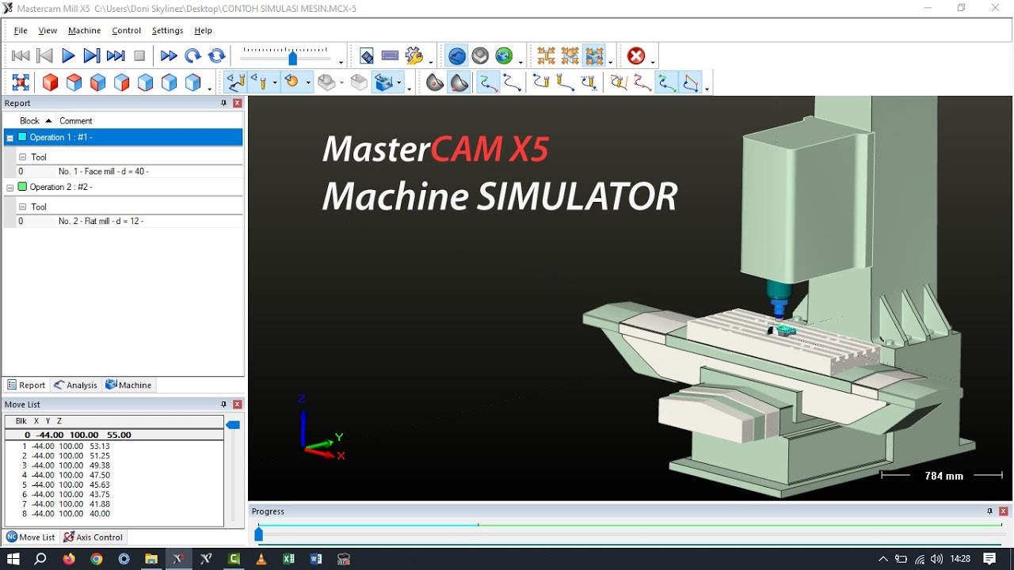Switch to the Axis Control tab

(93, 537)
